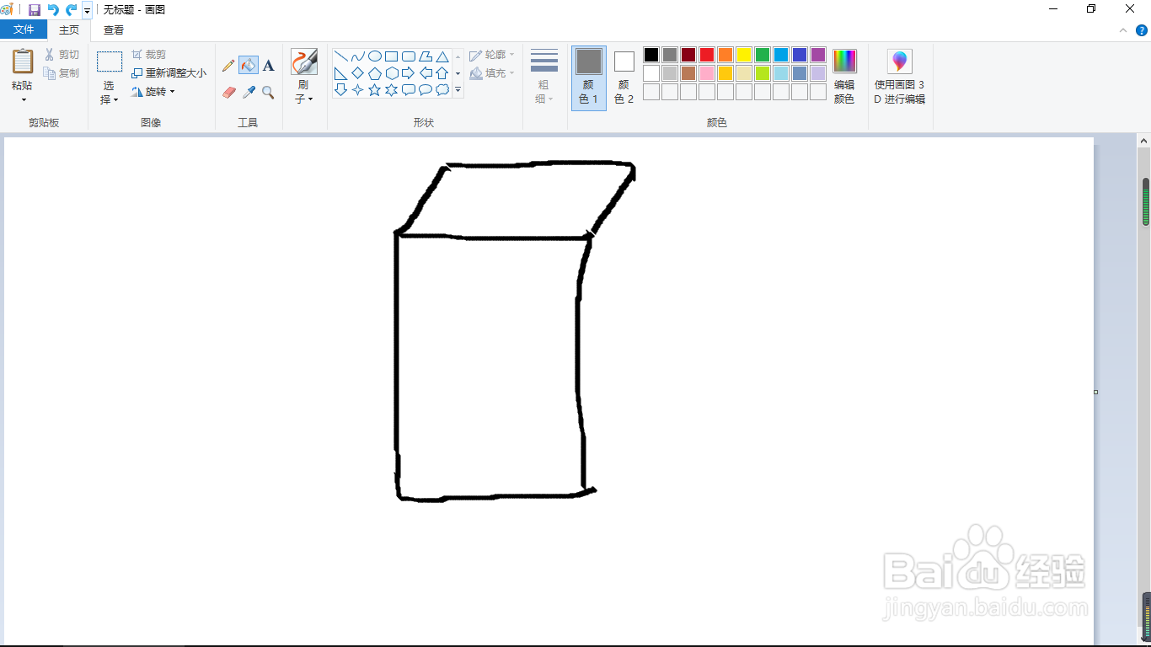The image size is (1151, 647).
Task: Choose the Left arrow shape
Action: click(426, 73)
